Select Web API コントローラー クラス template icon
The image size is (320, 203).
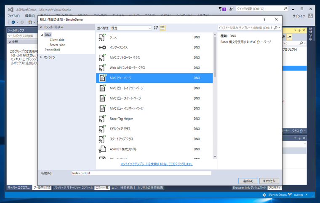tap(102, 68)
